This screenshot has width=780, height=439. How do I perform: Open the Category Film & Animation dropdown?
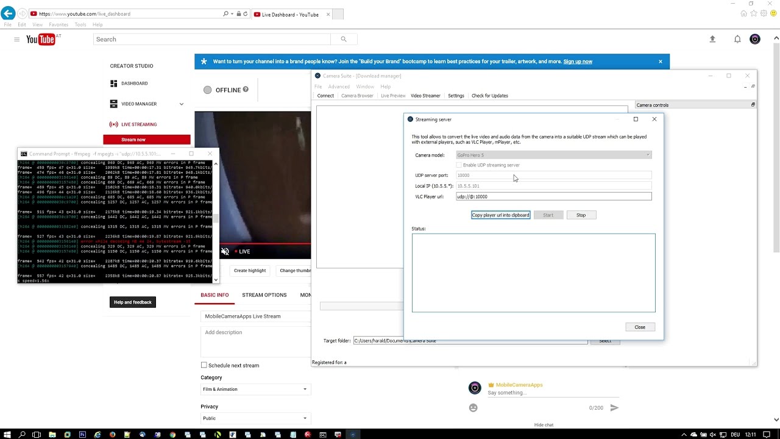pyautogui.click(x=255, y=389)
